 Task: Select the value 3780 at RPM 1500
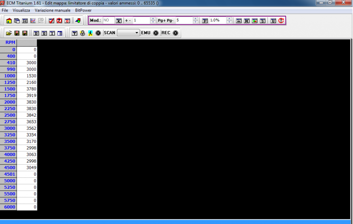click(27, 89)
